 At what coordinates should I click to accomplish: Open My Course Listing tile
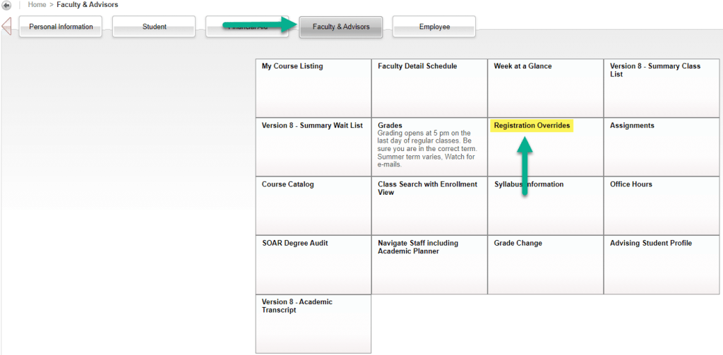pos(292,66)
